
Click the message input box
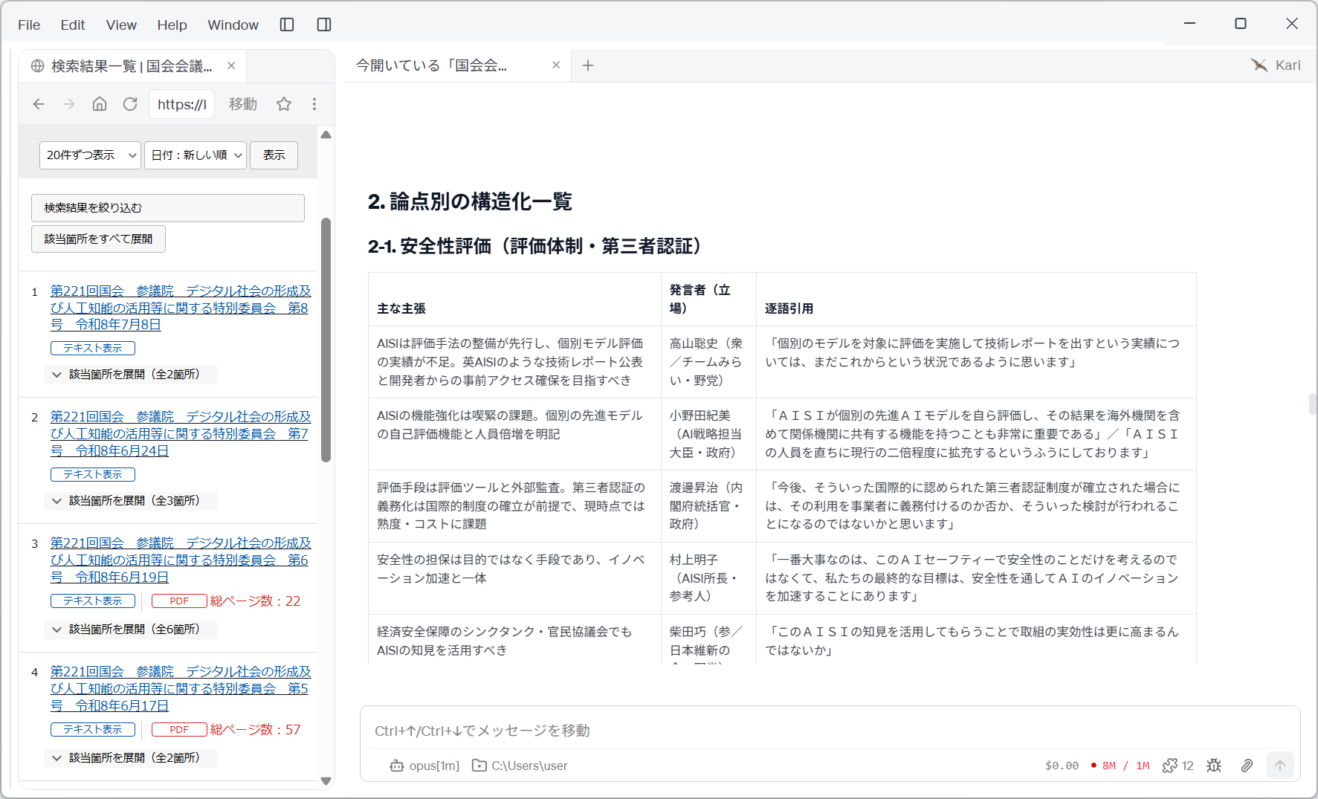[x=830, y=731]
